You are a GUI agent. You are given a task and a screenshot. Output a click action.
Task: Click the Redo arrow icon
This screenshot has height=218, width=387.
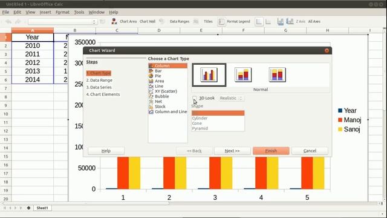tap(18, 22)
